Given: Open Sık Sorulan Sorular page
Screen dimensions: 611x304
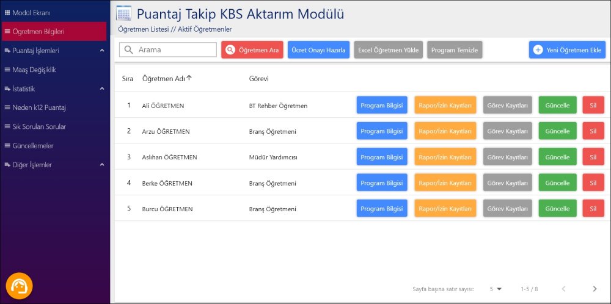Looking at the screenshot, I should pyautogui.click(x=38, y=126).
